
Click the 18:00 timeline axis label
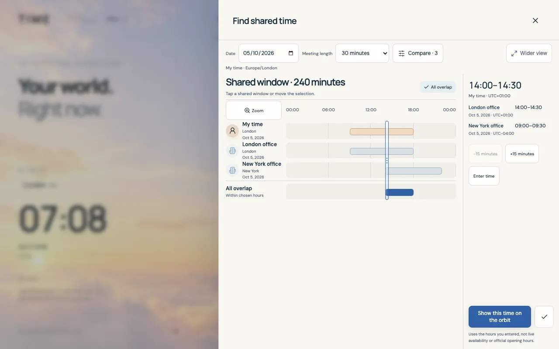[413, 110]
